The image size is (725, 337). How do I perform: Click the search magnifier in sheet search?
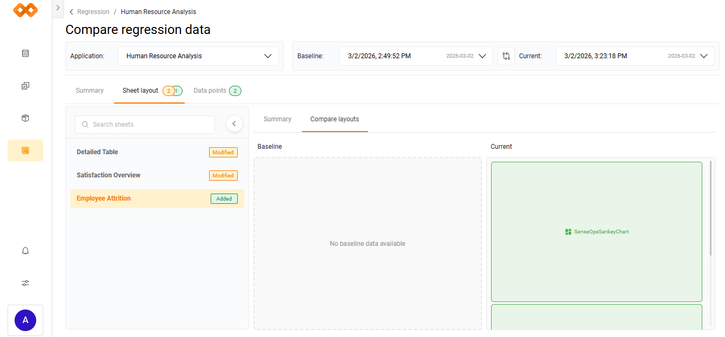click(x=85, y=125)
